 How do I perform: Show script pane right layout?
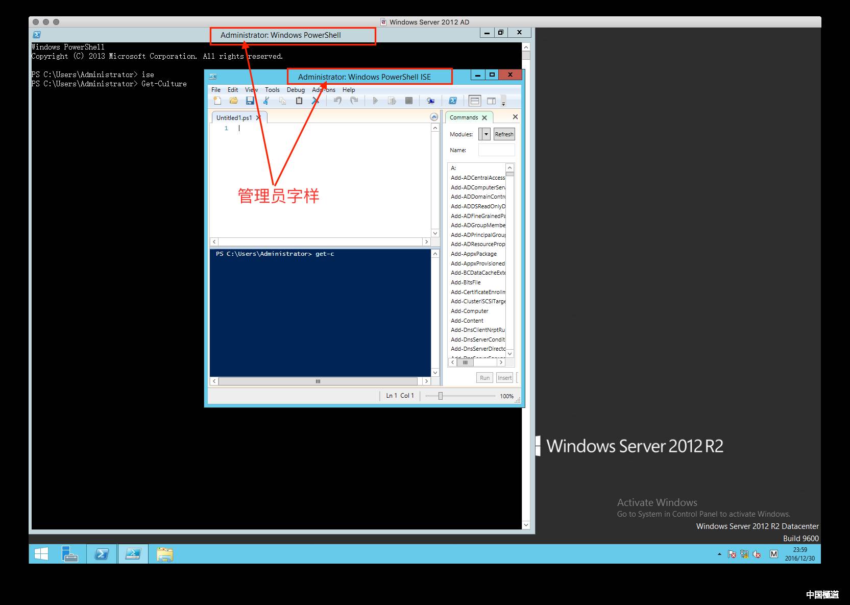coord(492,101)
